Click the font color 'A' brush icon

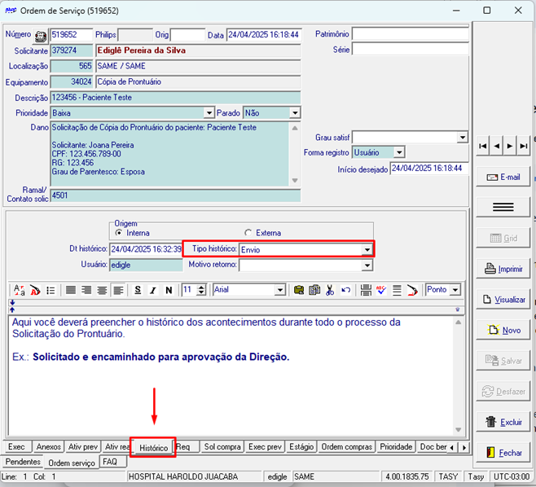pos(35,291)
